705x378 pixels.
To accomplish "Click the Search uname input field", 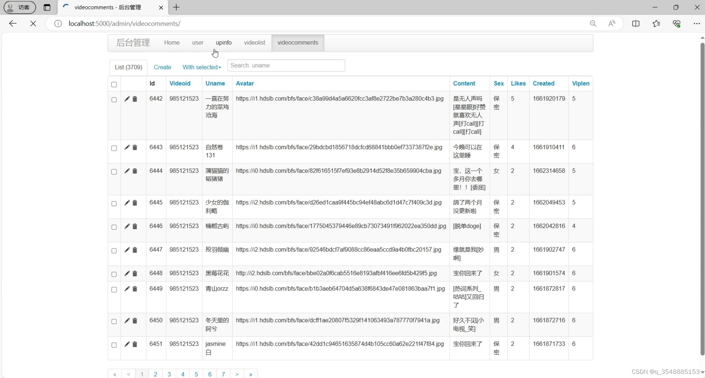I will click(x=286, y=65).
